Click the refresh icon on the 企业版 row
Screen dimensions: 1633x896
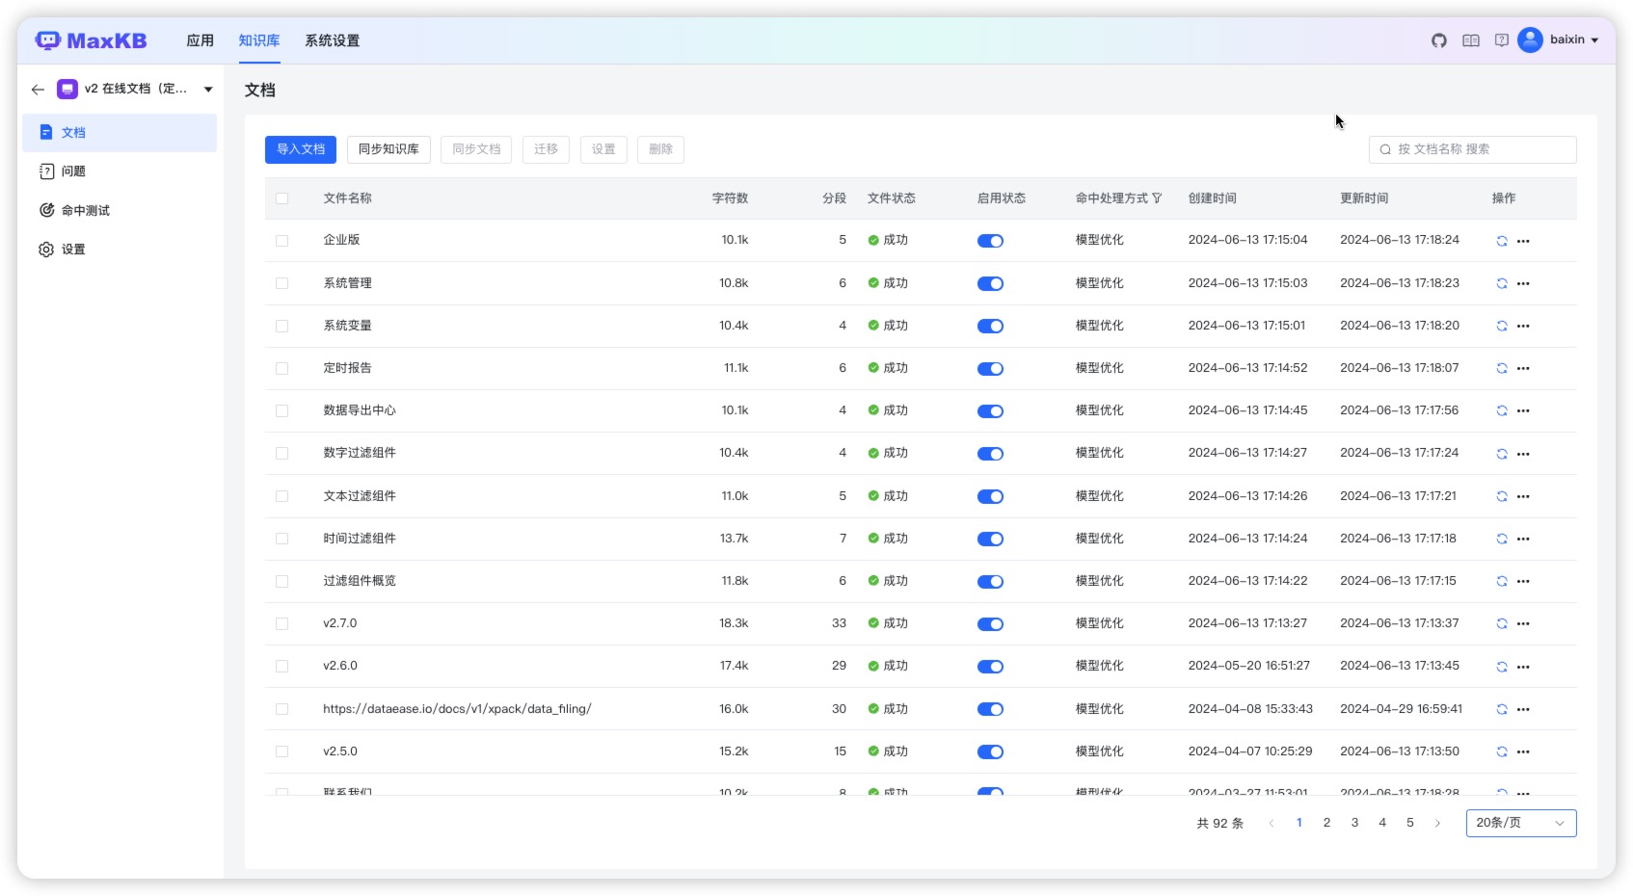[1501, 241]
